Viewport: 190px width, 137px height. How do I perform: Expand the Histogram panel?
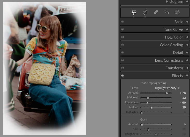click(187, 2)
